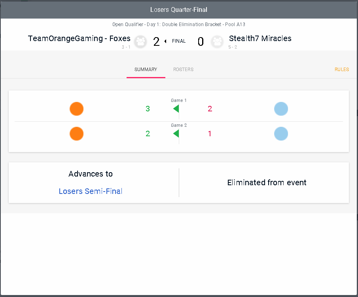Click the Foxes record 3 - 1
The height and width of the screenshot is (297, 358).
[x=126, y=47]
